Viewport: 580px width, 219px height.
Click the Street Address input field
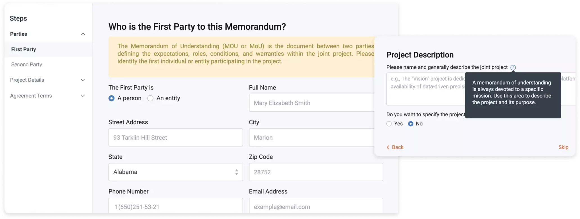pos(176,138)
